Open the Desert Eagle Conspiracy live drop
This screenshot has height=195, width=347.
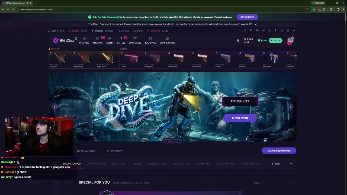tap(155, 60)
